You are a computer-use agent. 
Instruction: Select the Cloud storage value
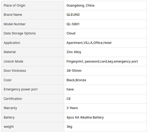click(x=71, y=33)
